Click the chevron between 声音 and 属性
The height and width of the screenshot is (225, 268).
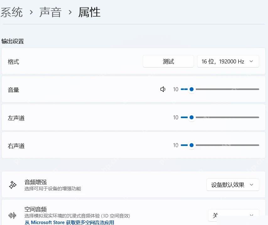coord(70,12)
